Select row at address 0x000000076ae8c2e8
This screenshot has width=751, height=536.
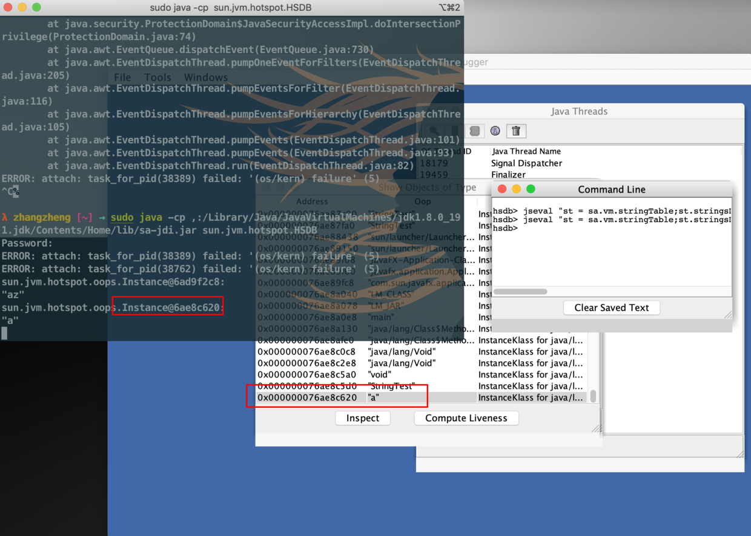pyautogui.click(x=306, y=364)
